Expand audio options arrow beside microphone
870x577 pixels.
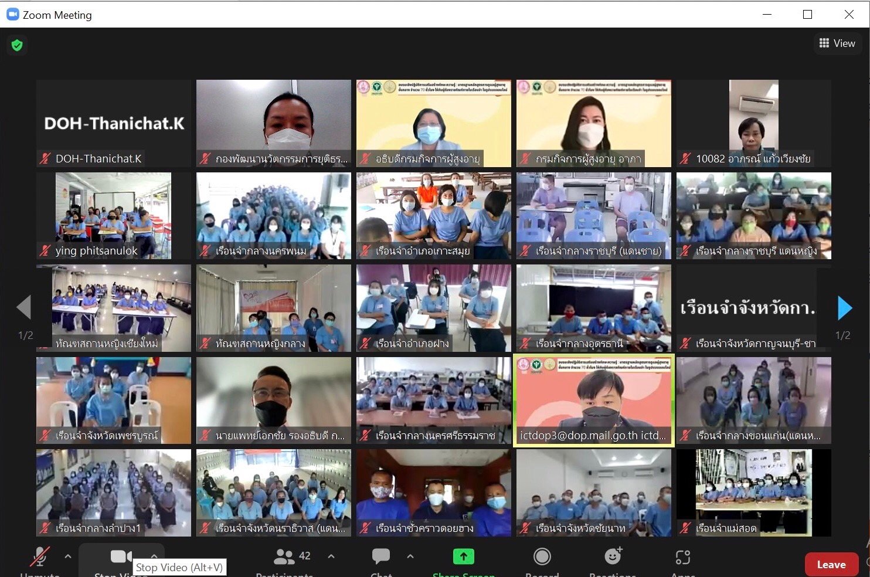point(68,556)
